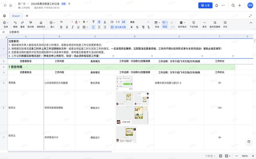The width and height of the screenshot is (256, 159).
Task: Click the undo (撤销) icon
Action: click(15, 23)
